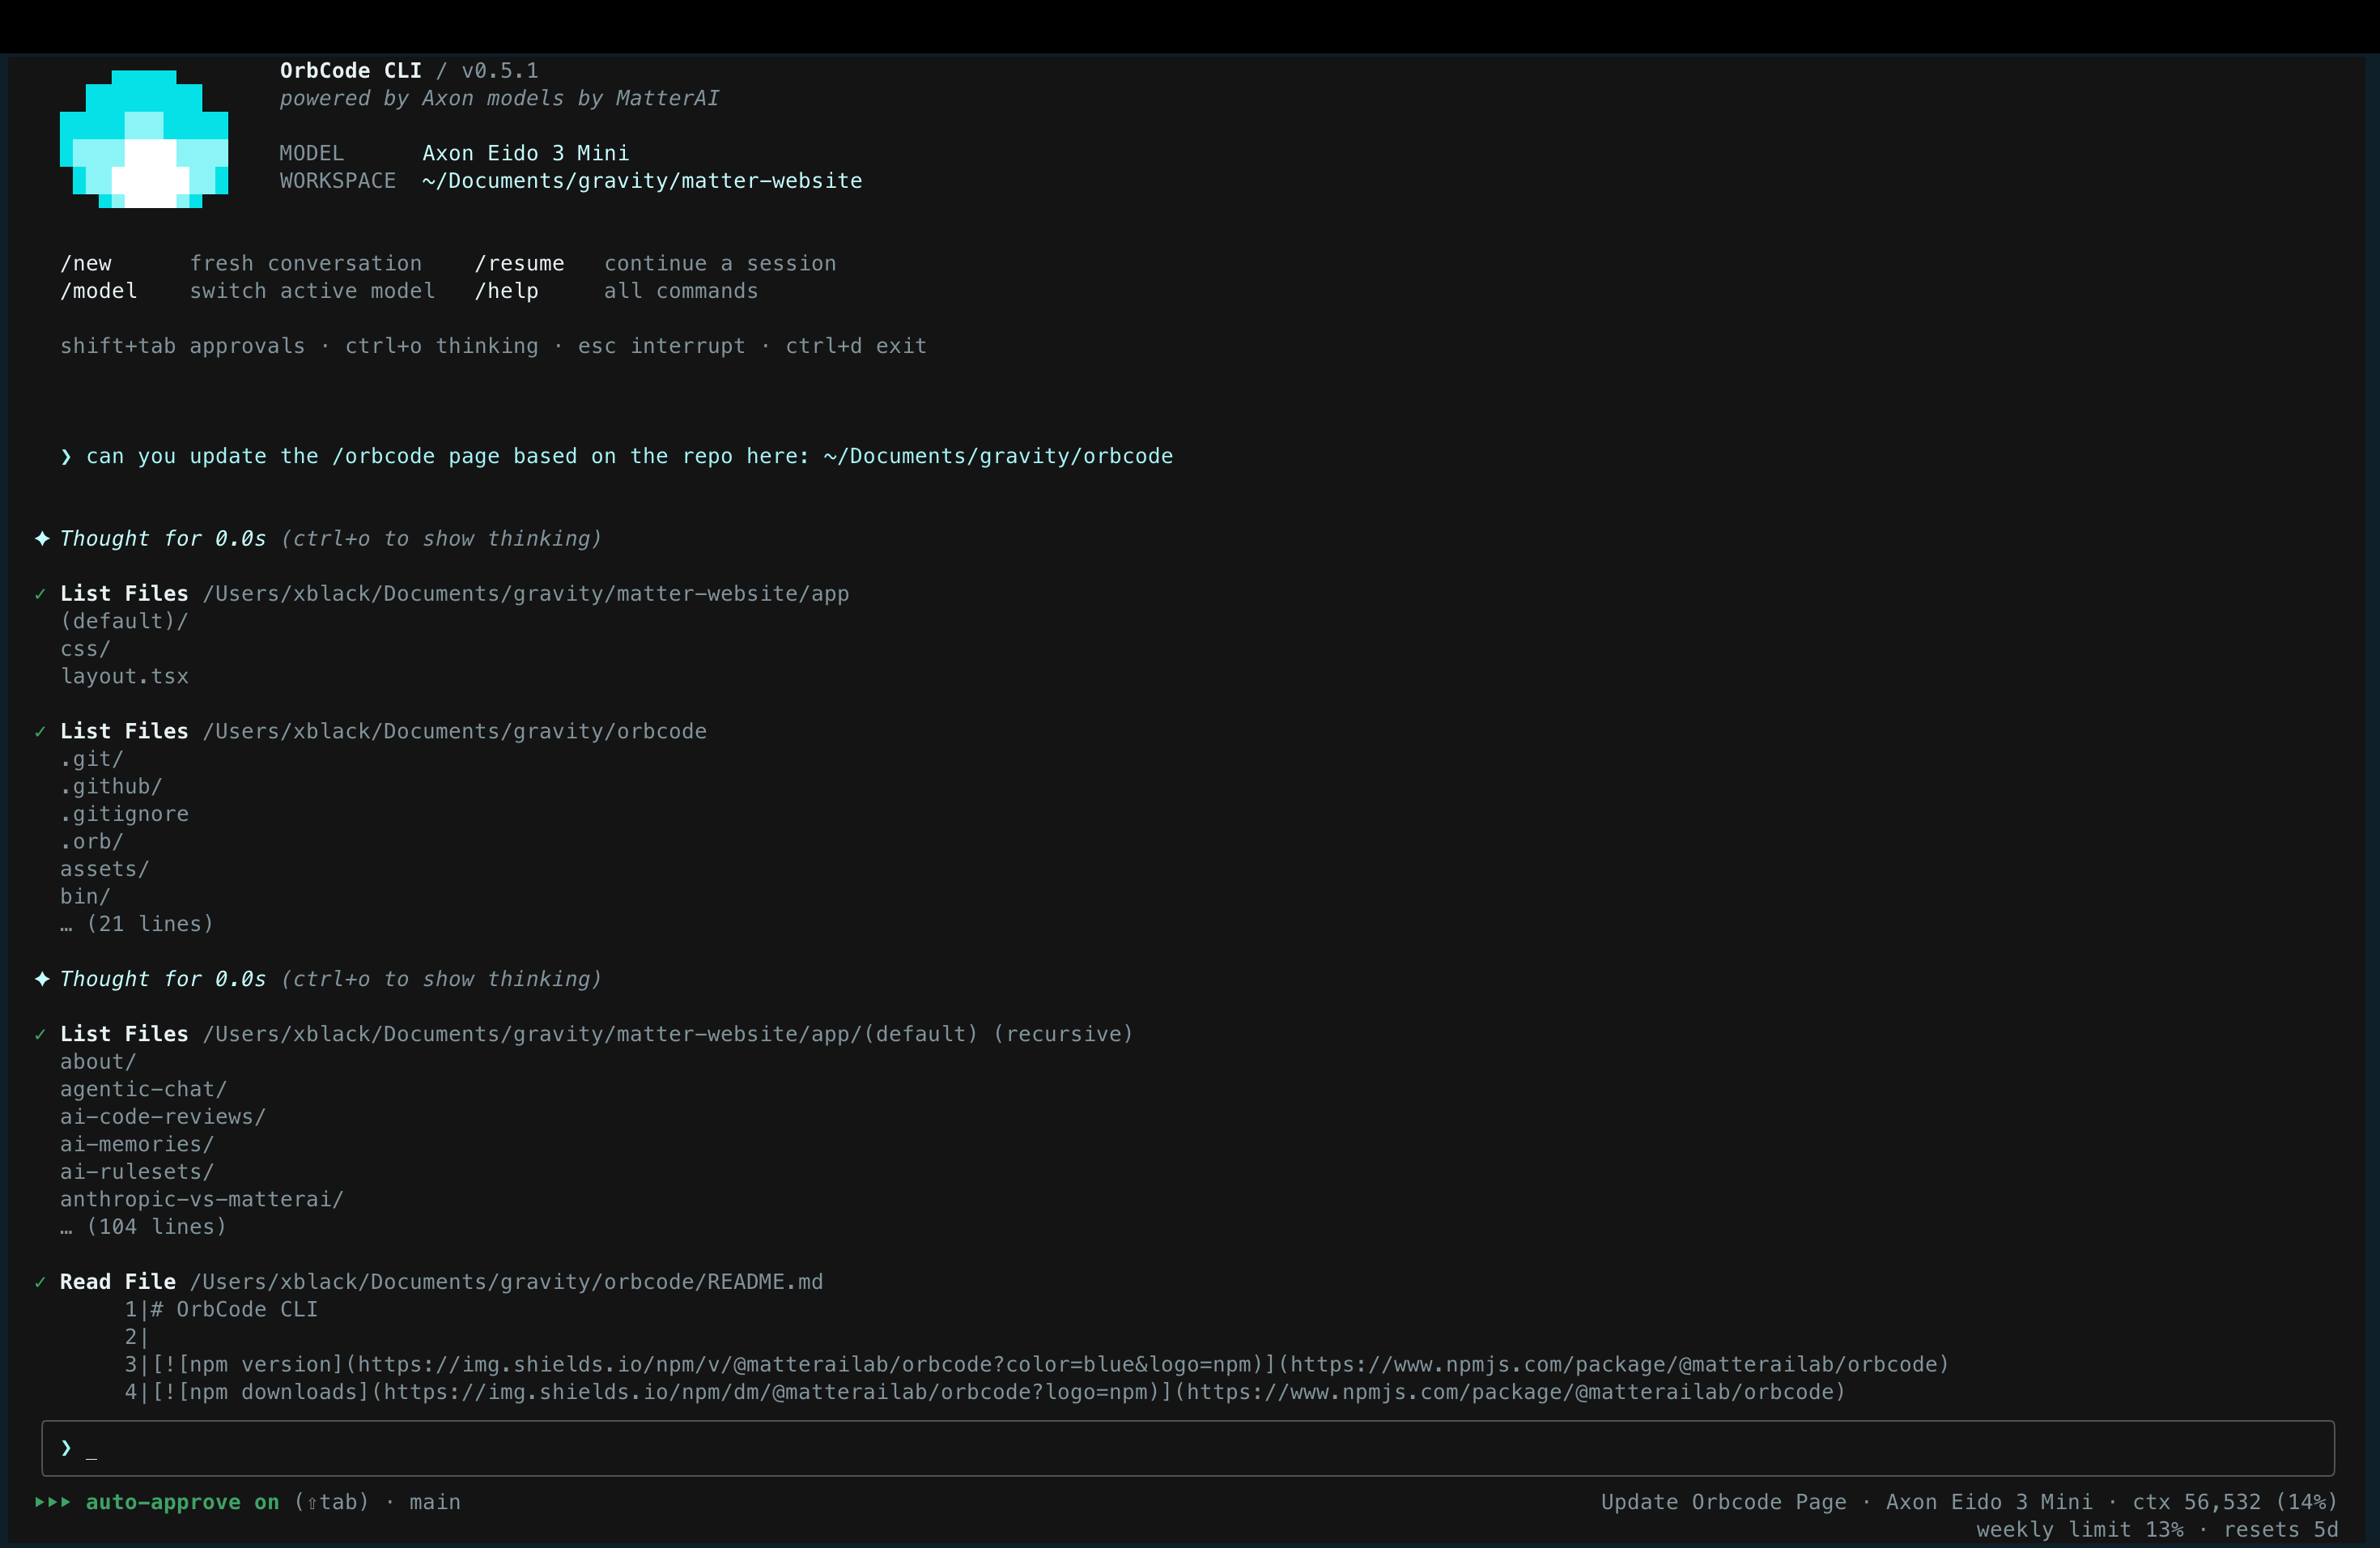Click the user request about updating /orbcode page
This screenshot has height=1548, width=2380.
(x=629, y=456)
